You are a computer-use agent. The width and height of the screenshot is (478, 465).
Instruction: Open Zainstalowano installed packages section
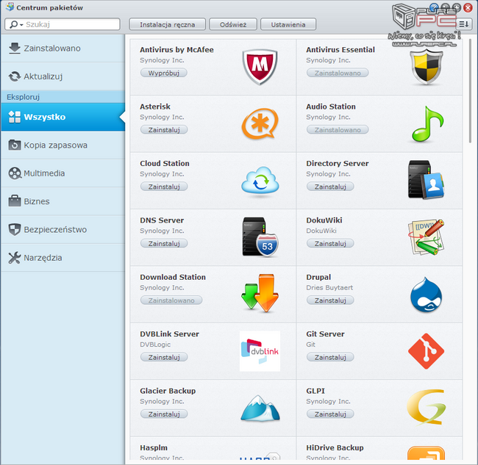[63, 48]
